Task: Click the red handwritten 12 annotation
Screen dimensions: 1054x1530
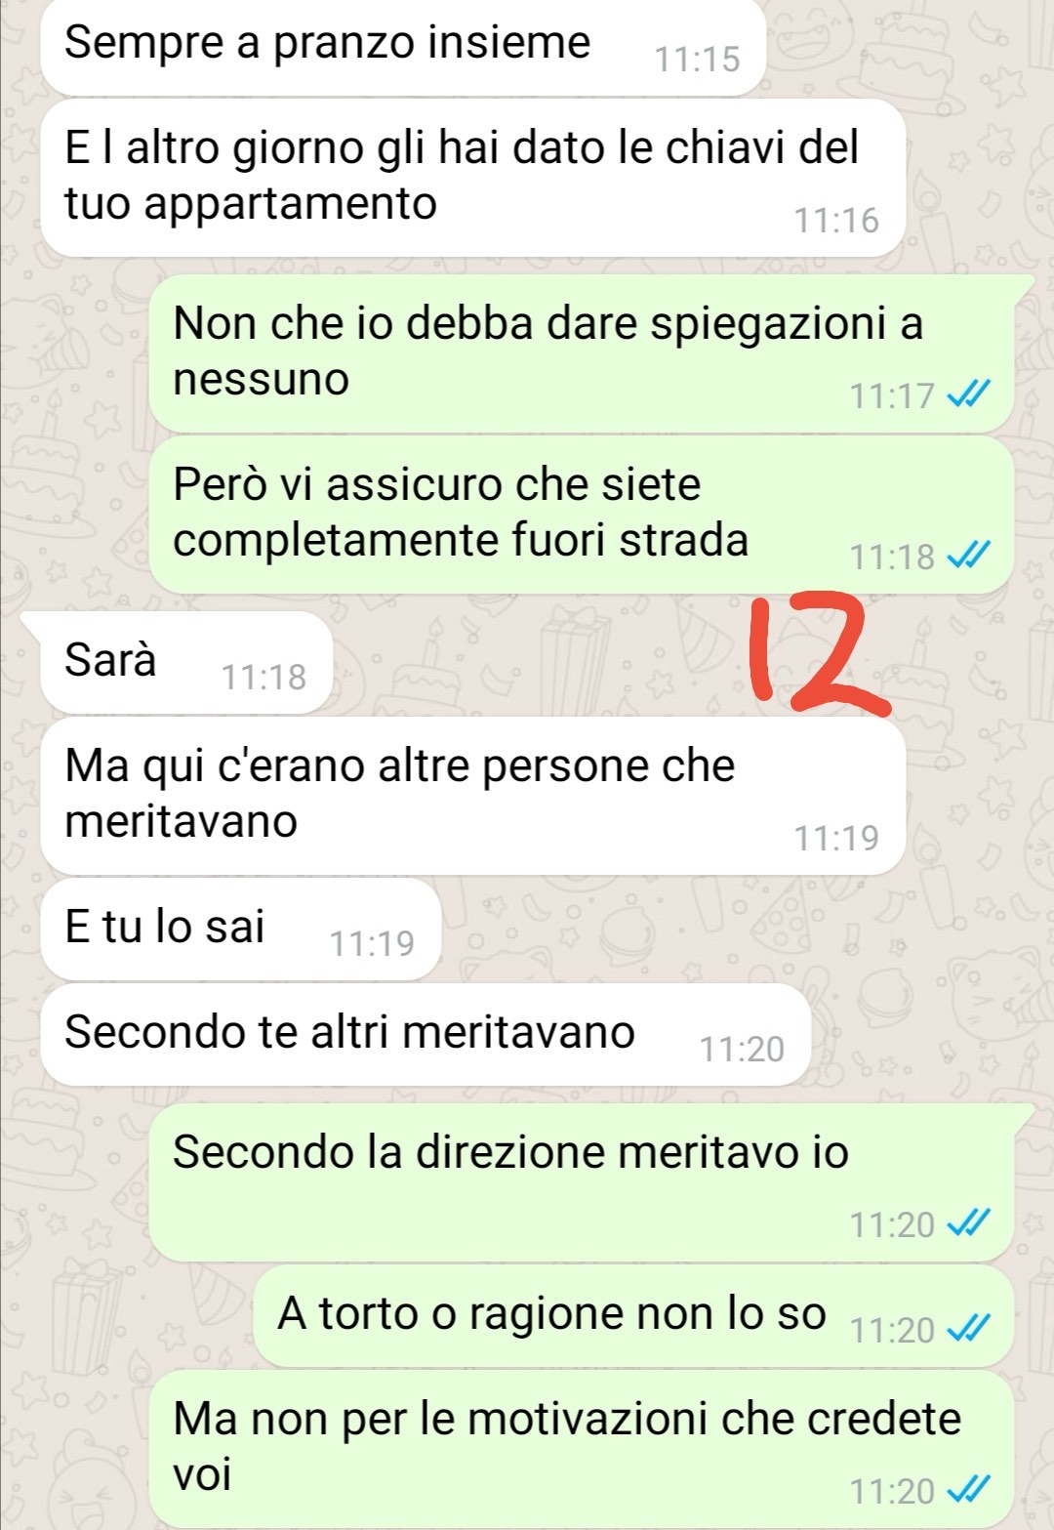Action: [x=818, y=652]
